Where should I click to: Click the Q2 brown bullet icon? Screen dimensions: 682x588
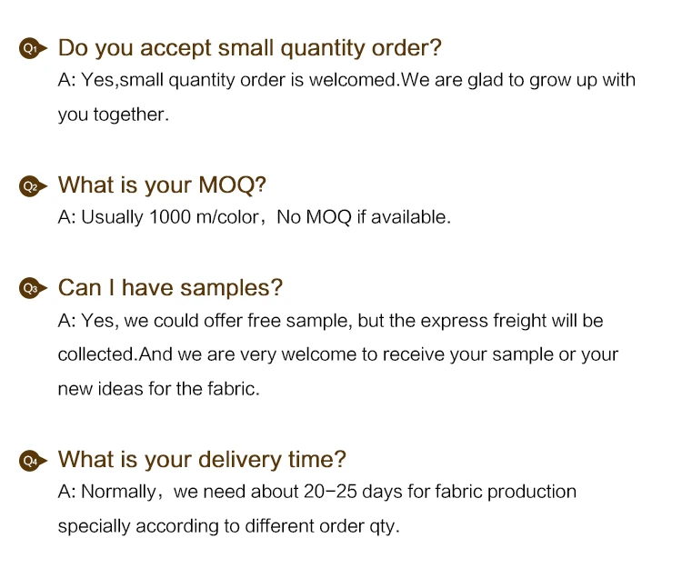click(x=33, y=187)
